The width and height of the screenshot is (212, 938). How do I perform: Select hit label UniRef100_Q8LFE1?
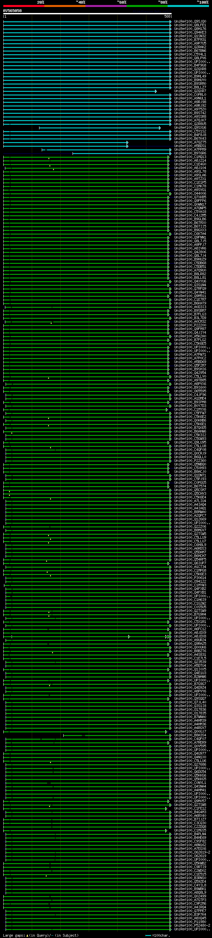tap(190, 25)
